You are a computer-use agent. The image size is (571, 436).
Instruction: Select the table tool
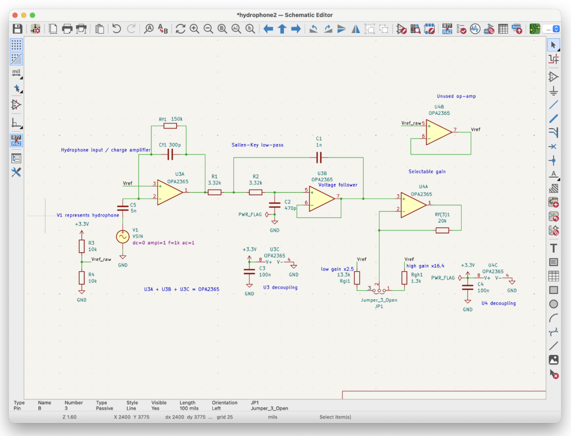(x=553, y=276)
